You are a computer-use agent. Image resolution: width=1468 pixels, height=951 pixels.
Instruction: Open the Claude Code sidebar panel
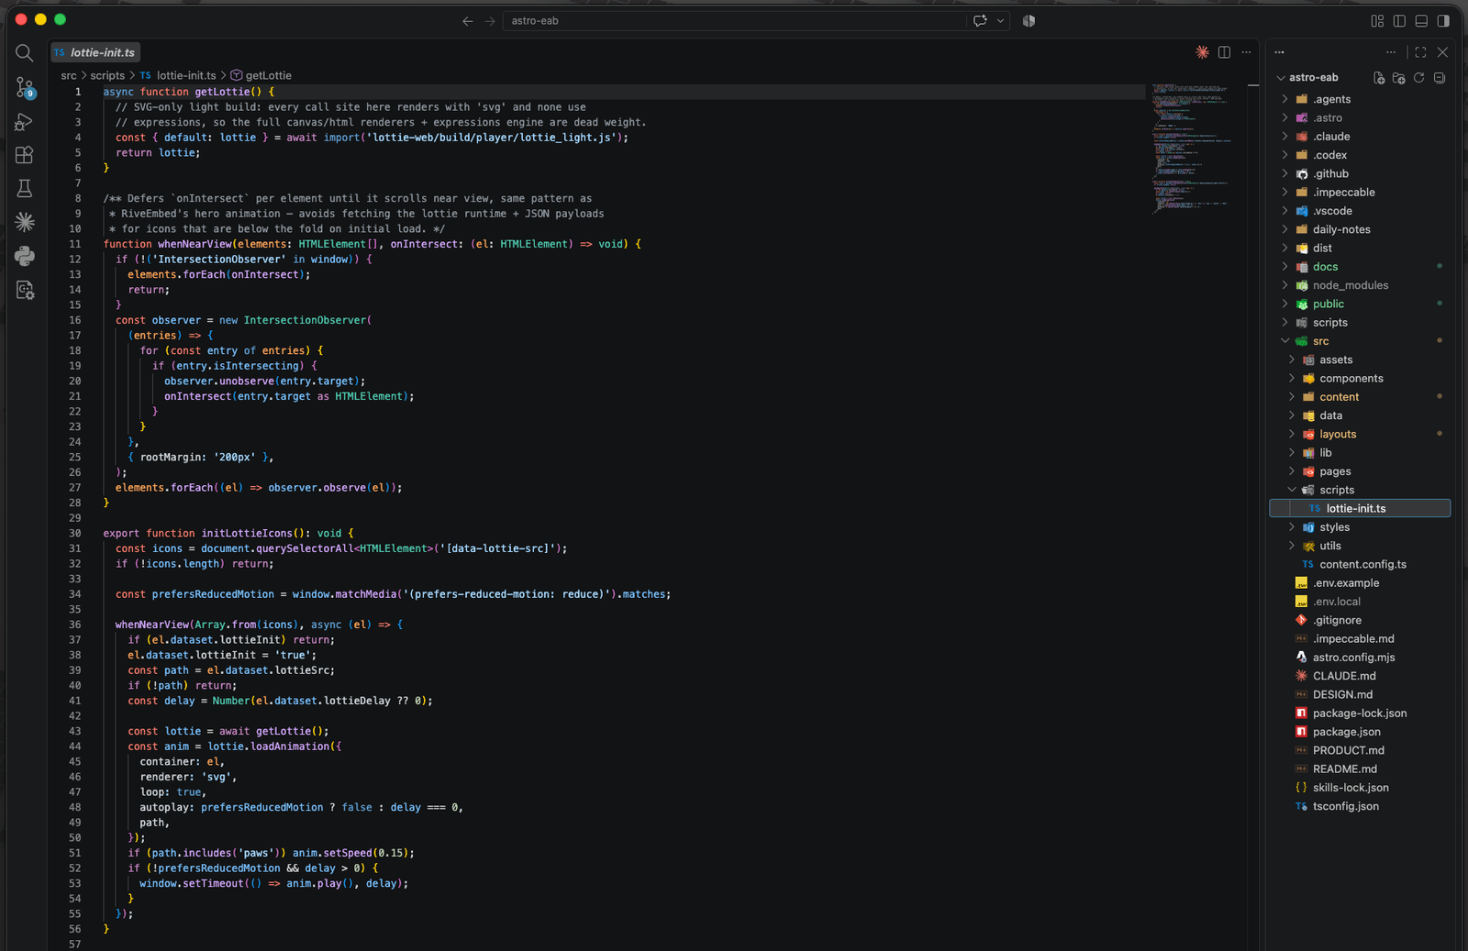click(25, 222)
